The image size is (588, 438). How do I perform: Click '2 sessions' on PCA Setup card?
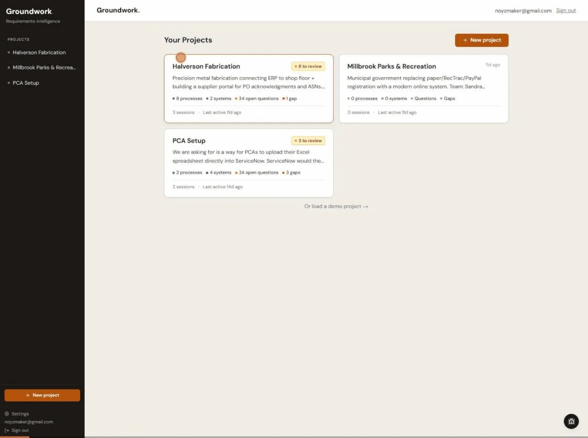183,187
